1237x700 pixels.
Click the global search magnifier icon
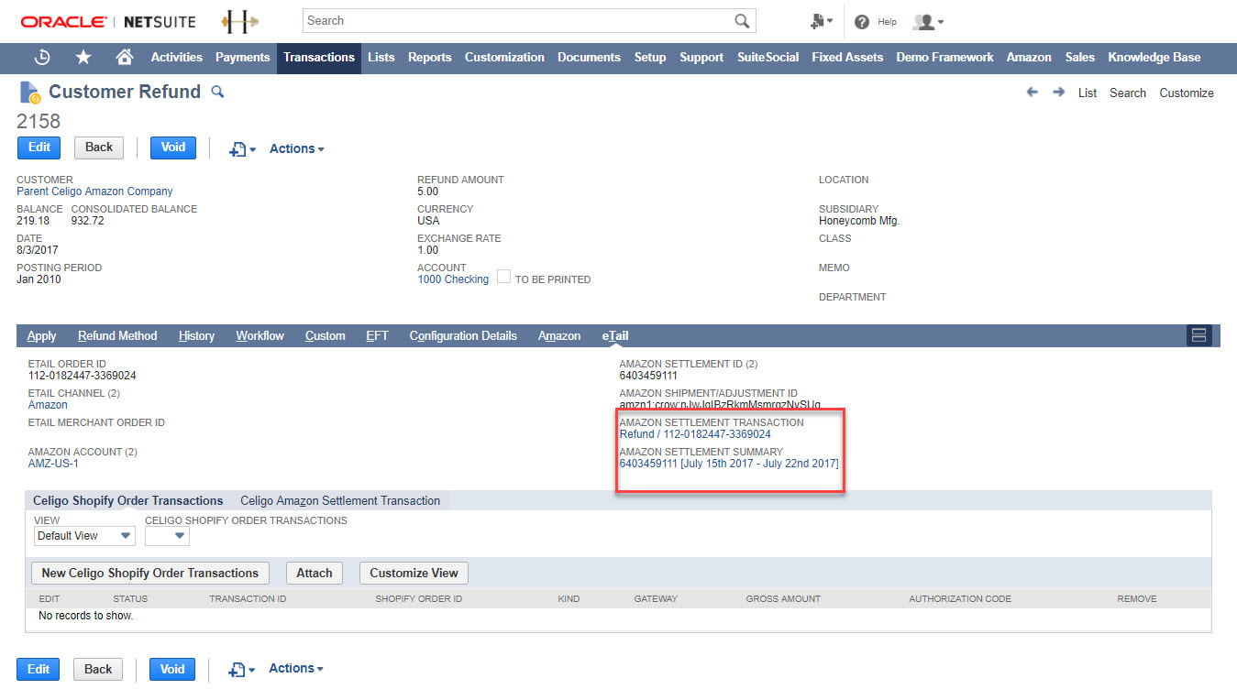tap(742, 21)
